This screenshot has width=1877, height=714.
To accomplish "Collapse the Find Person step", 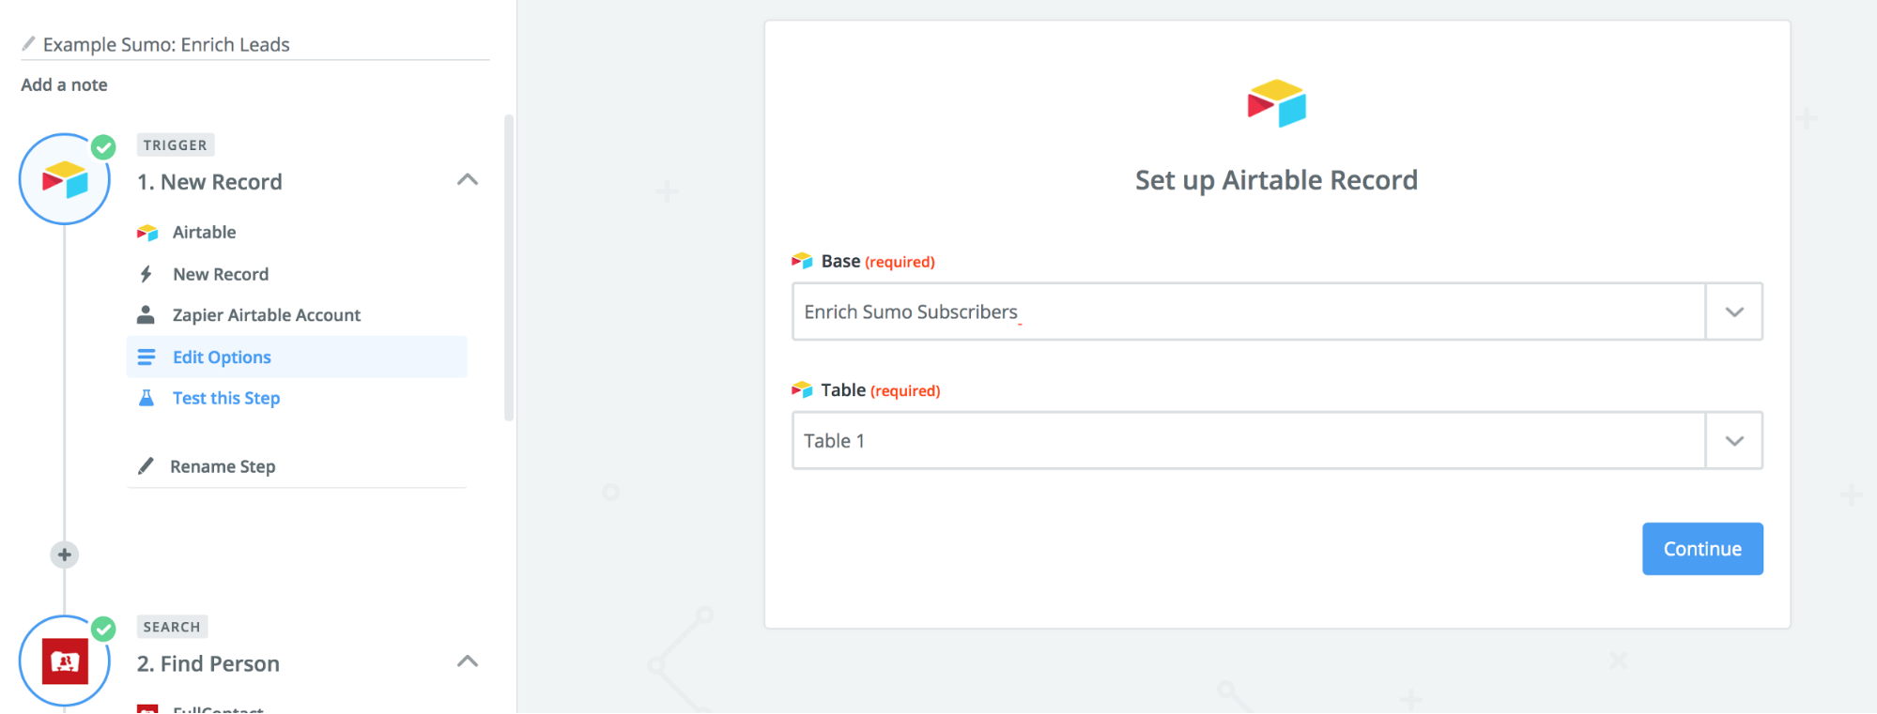I will 468,661.
